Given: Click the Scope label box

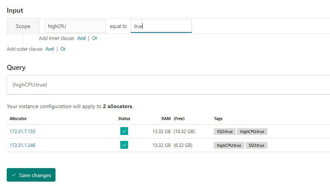Looking at the screenshot, I should pyautogui.click(x=23, y=26).
